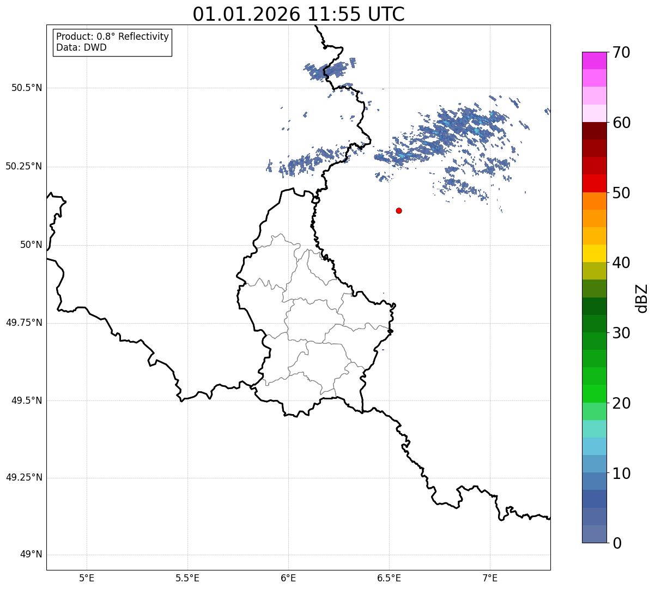Click the 'Product: 0.8° Reflectivity' label
The width and height of the screenshot is (655, 589).
tap(113, 37)
